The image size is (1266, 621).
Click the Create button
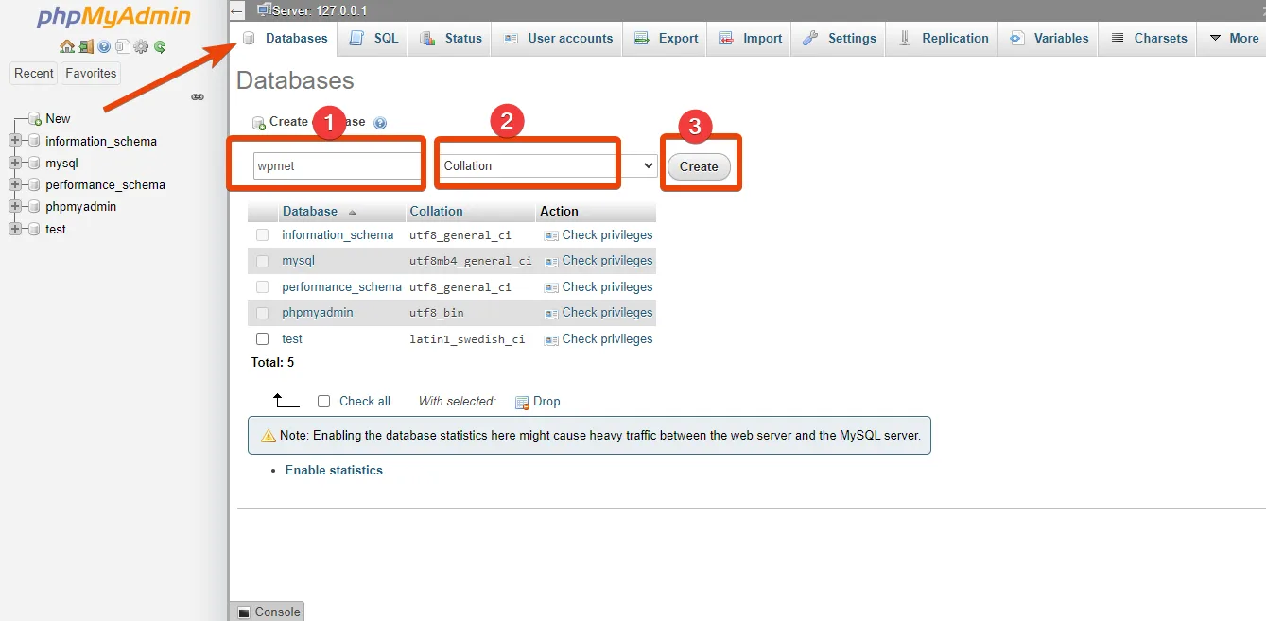pyautogui.click(x=699, y=166)
